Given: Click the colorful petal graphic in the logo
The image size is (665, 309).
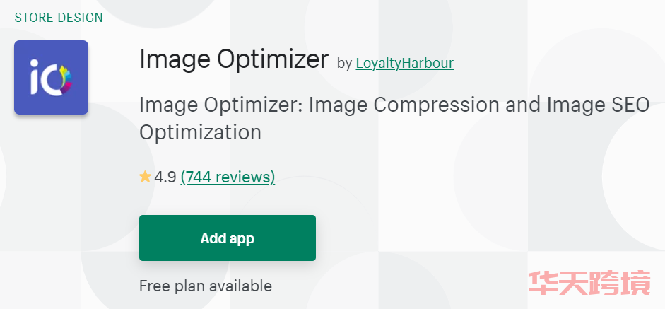Looking at the screenshot, I should click(66, 79).
